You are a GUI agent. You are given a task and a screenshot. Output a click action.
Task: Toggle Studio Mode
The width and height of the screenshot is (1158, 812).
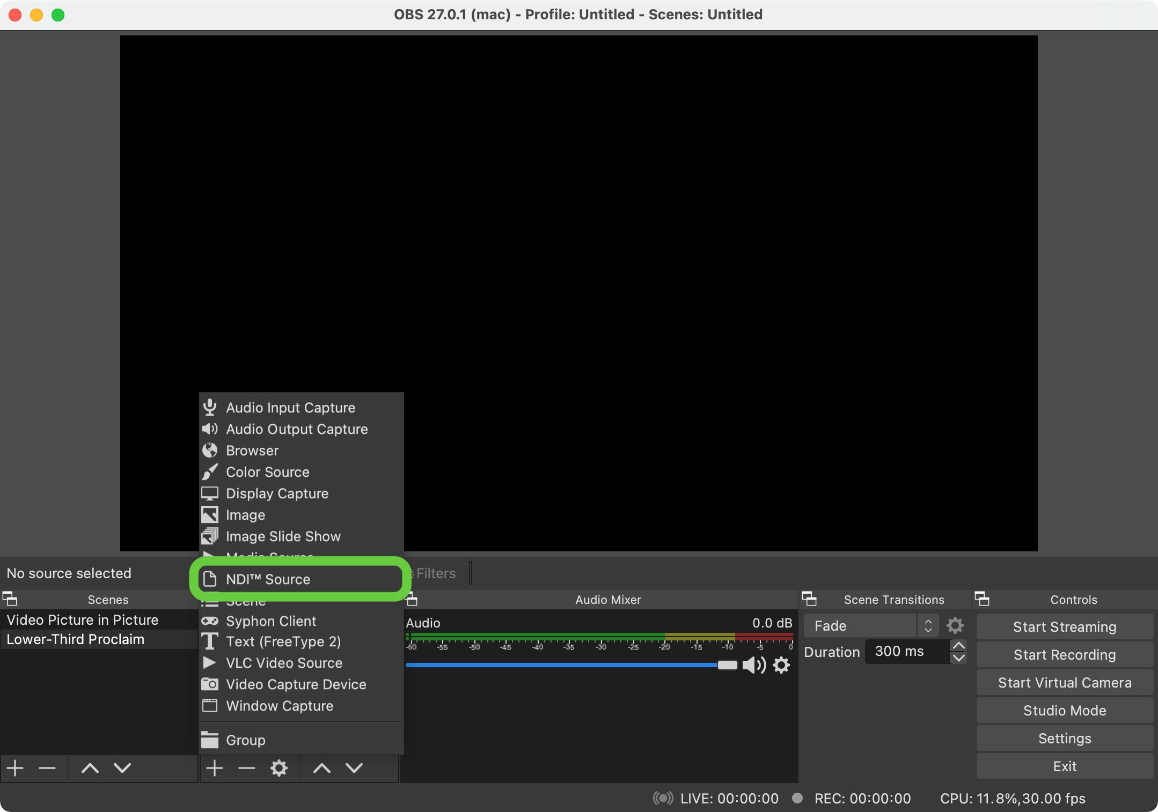pos(1064,710)
